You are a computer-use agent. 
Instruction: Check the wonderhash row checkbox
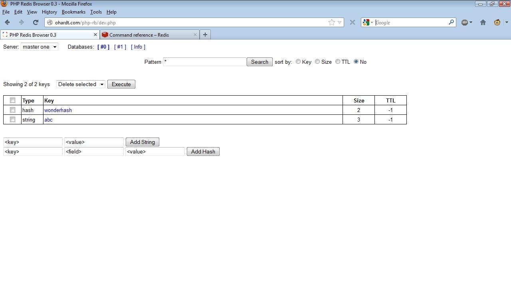click(x=12, y=110)
